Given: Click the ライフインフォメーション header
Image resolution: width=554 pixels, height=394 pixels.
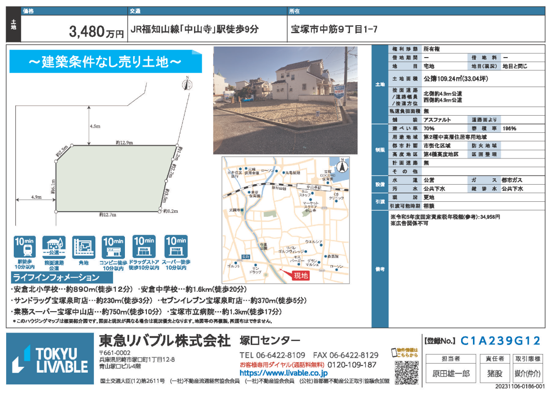Looking at the screenshot, I should [x=62, y=278].
